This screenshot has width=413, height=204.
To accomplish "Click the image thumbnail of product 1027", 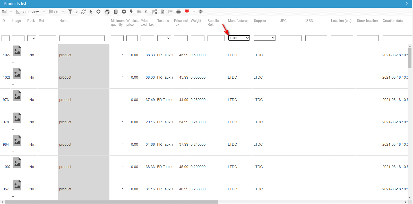I will click(x=17, y=51).
